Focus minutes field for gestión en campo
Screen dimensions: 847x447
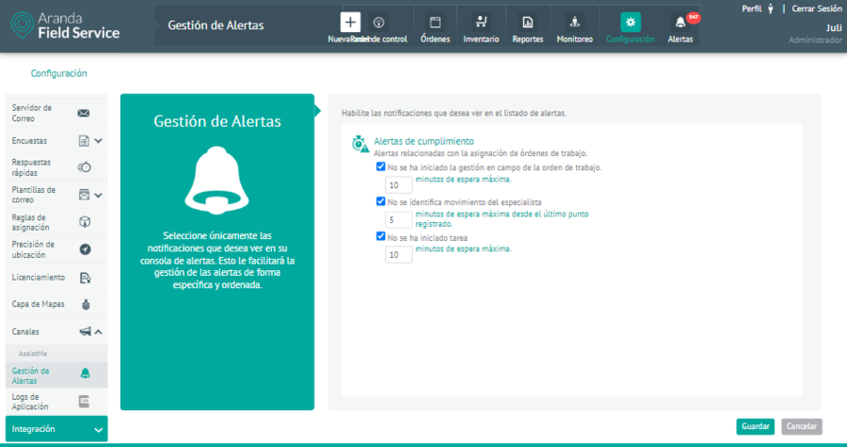(399, 185)
